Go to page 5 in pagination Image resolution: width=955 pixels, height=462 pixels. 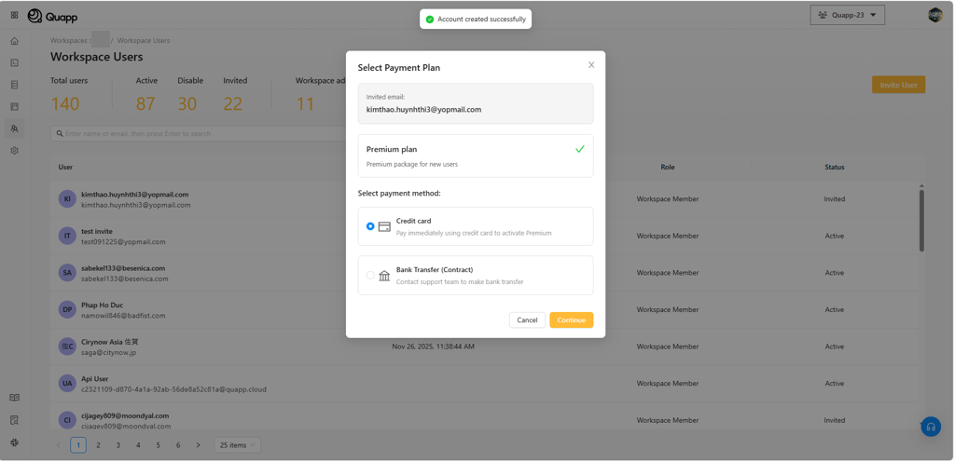[159, 445]
